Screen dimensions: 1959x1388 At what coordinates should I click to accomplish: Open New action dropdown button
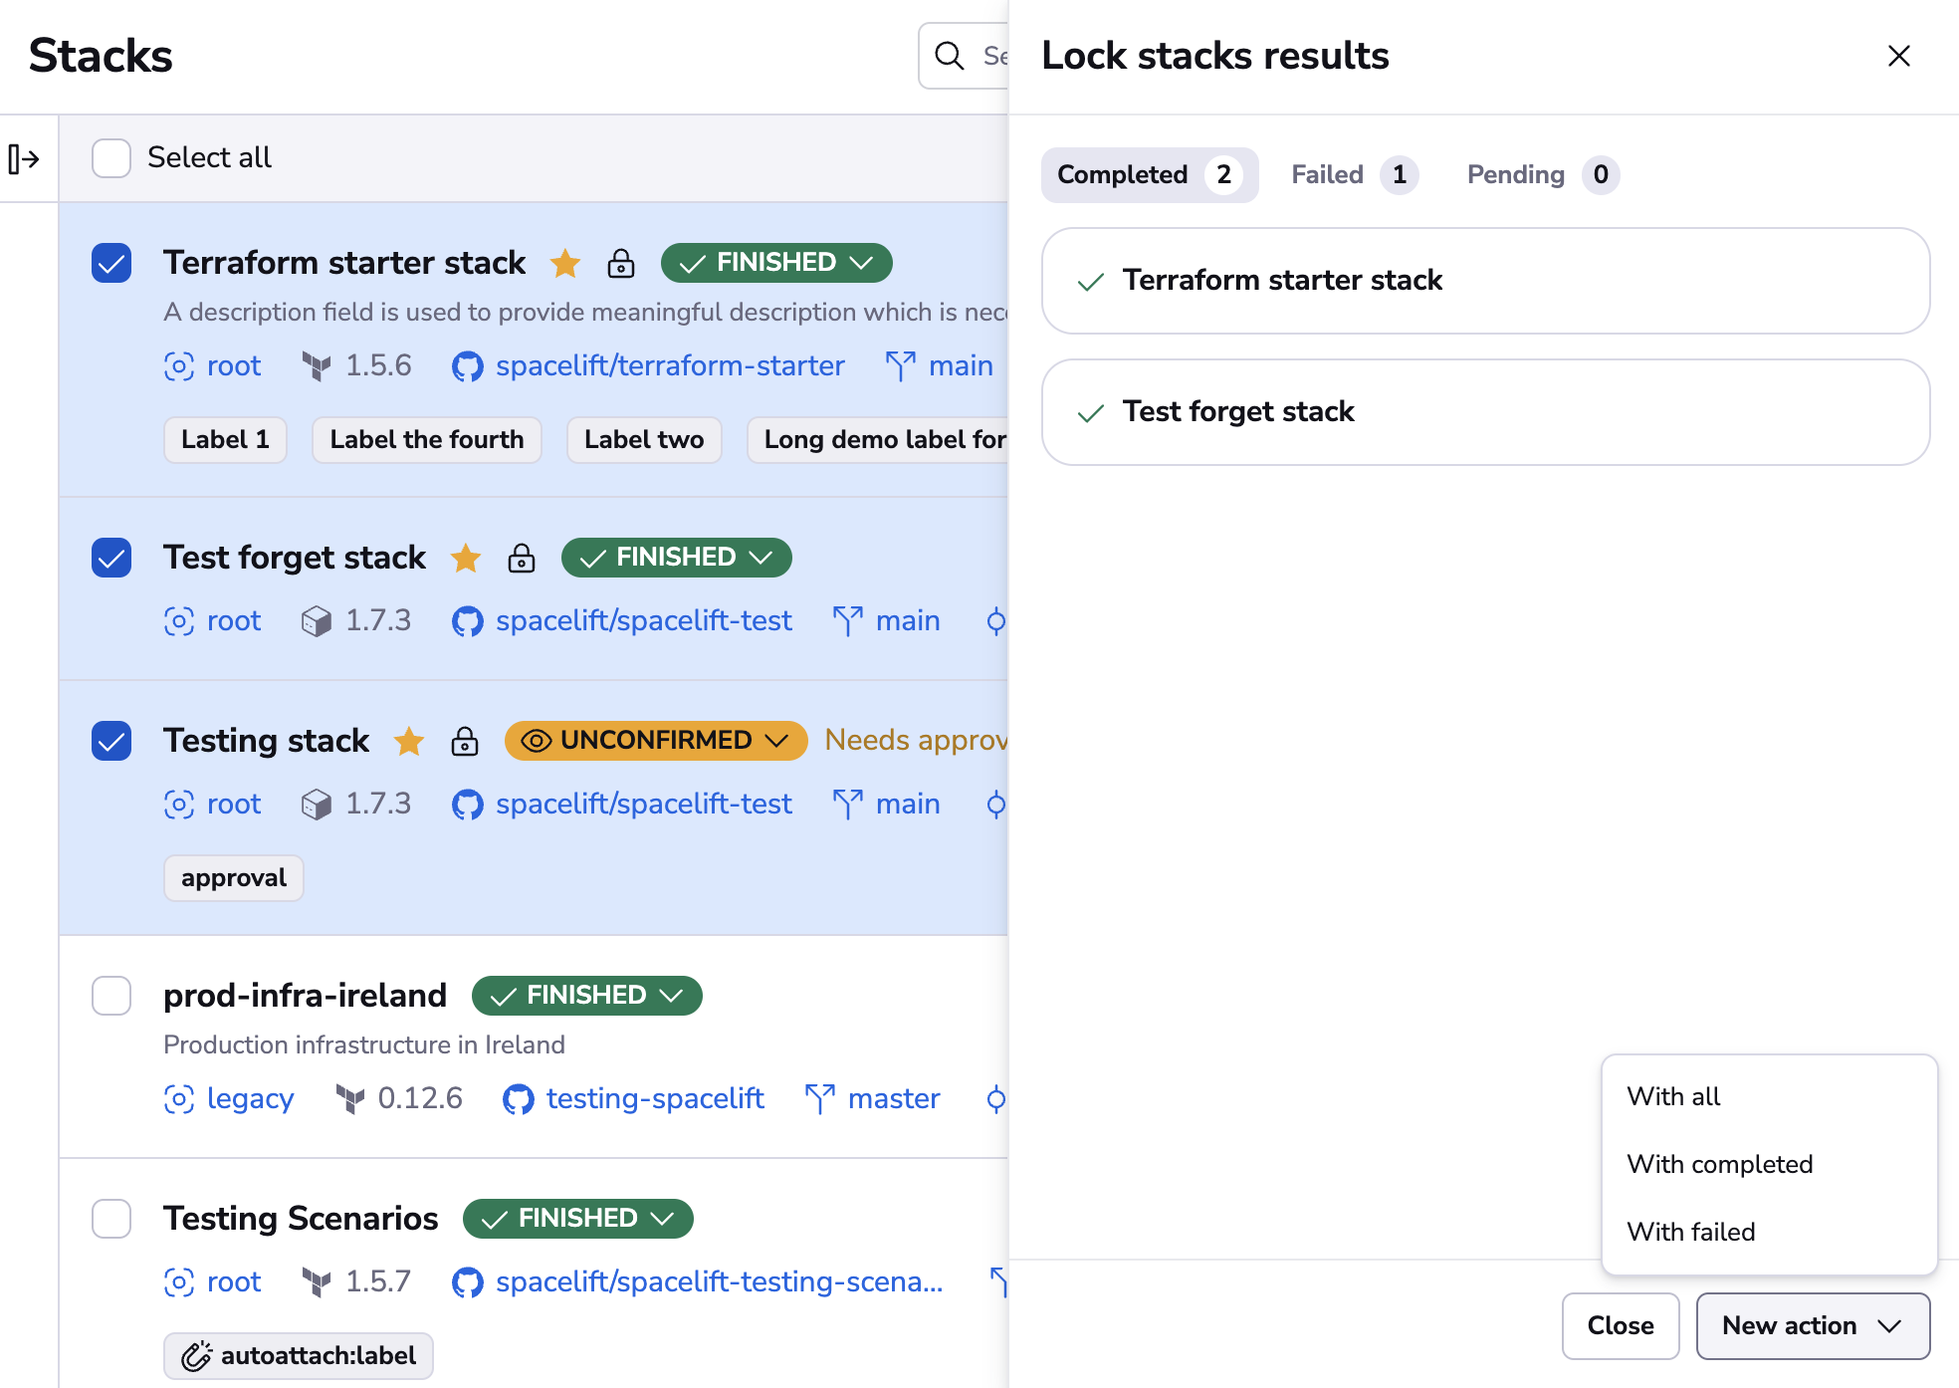pos(1812,1325)
